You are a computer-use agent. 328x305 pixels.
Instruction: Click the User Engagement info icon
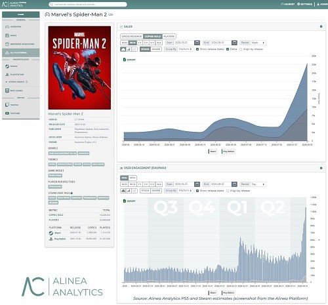pos(321,168)
